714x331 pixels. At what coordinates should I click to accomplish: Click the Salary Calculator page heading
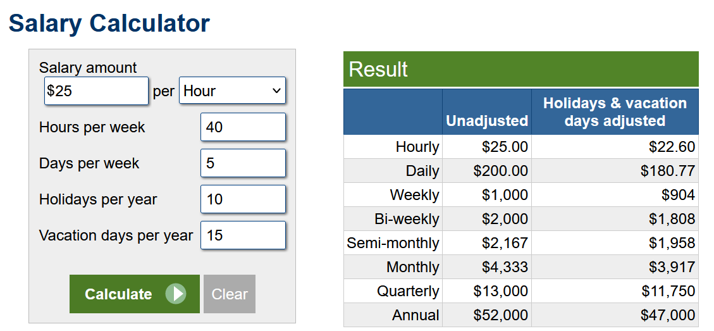(109, 23)
